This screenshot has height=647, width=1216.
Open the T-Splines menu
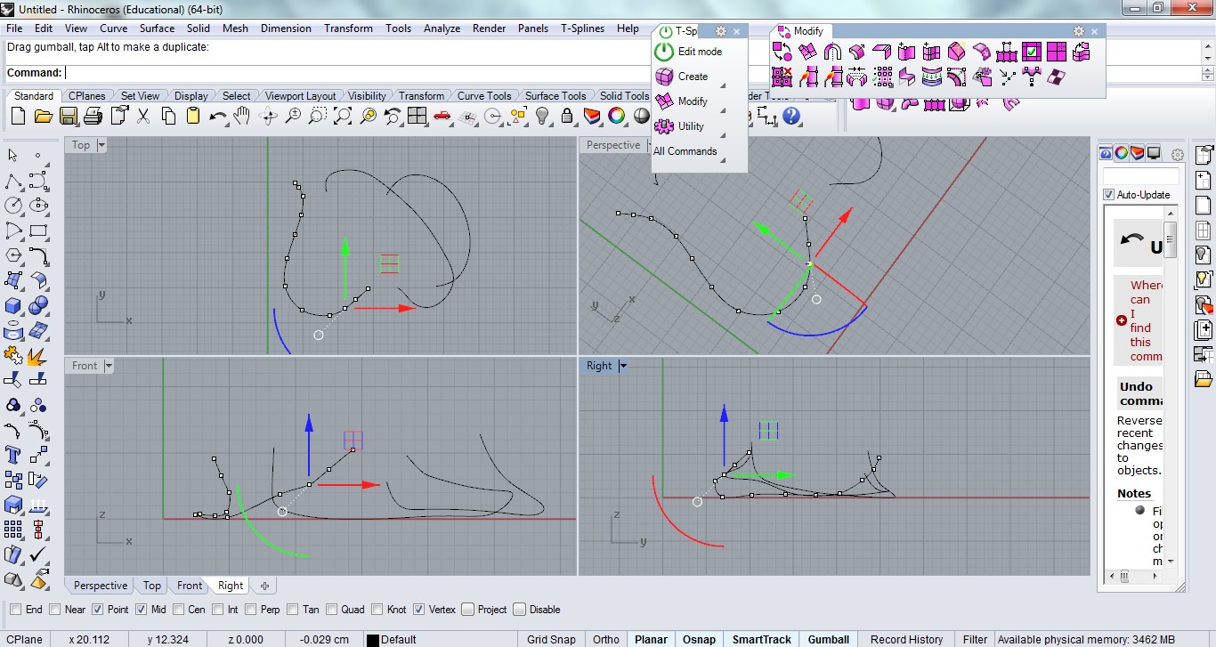coord(582,28)
